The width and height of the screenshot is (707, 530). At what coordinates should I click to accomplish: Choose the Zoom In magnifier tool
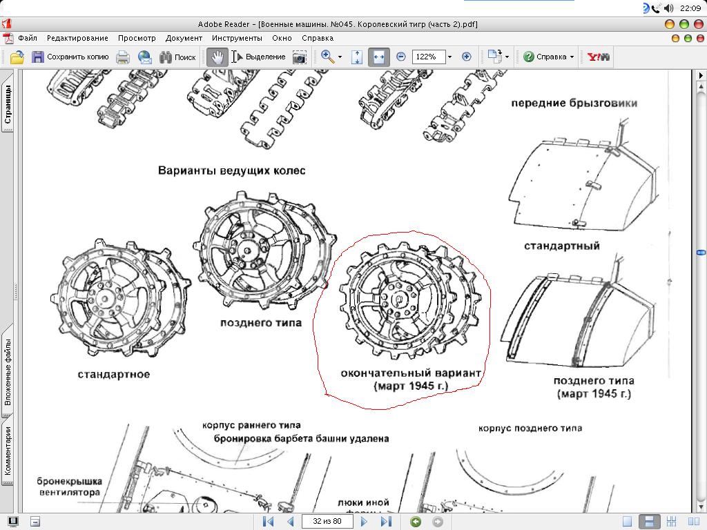(327, 57)
